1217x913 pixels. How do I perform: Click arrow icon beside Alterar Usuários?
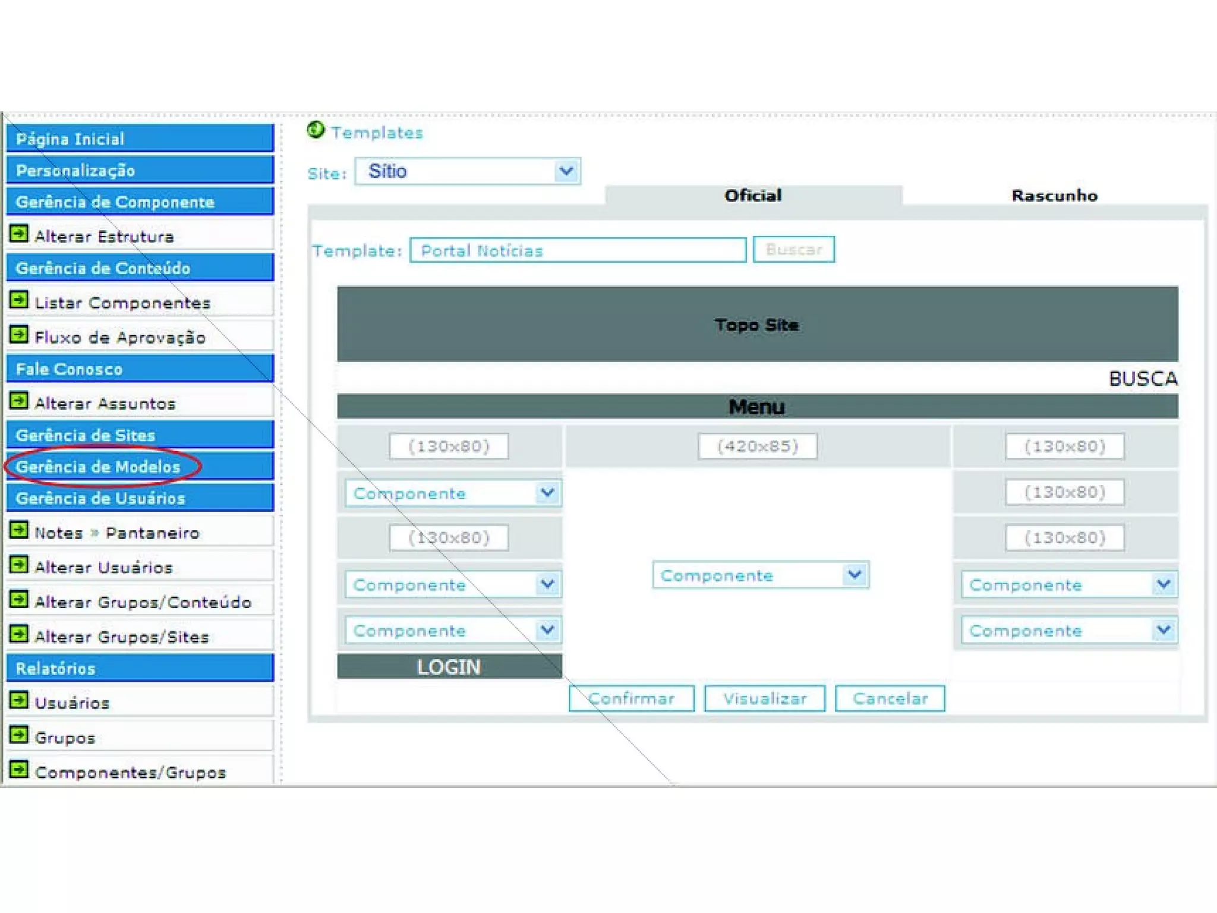pyautogui.click(x=19, y=565)
